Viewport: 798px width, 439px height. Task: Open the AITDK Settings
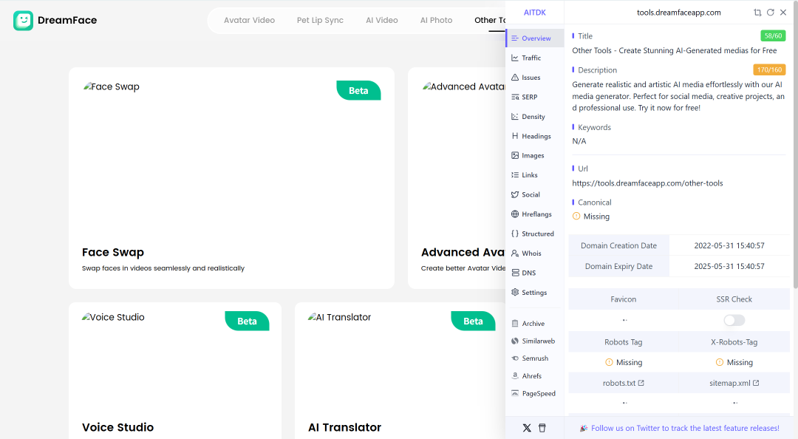(x=535, y=293)
